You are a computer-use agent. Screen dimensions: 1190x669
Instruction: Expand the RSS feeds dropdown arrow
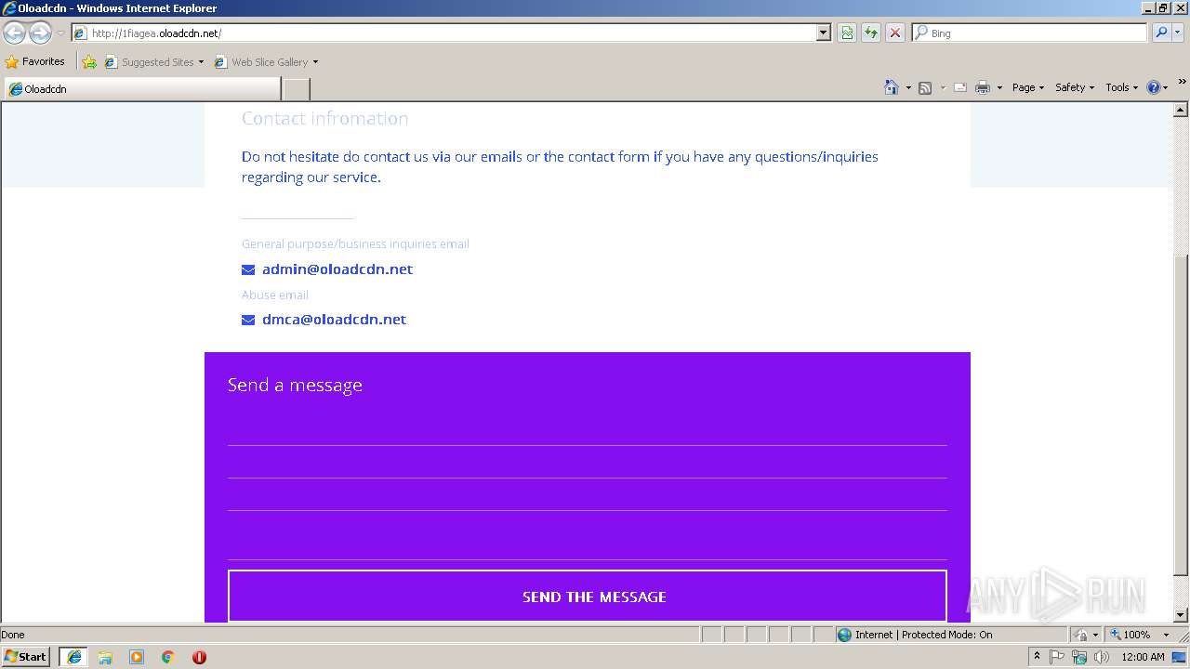point(942,88)
